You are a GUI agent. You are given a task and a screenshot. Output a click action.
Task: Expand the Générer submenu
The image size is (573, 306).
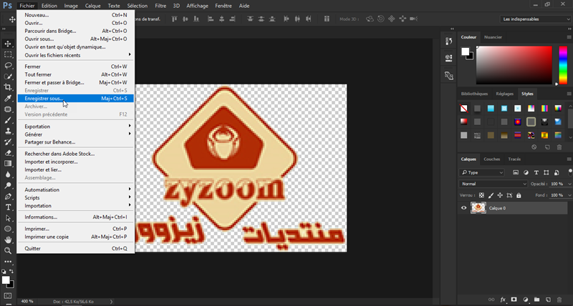point(76,134)
